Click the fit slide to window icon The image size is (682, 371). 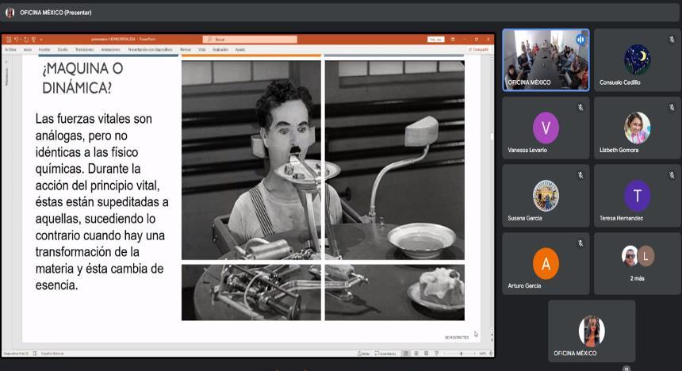click(491, 354)
